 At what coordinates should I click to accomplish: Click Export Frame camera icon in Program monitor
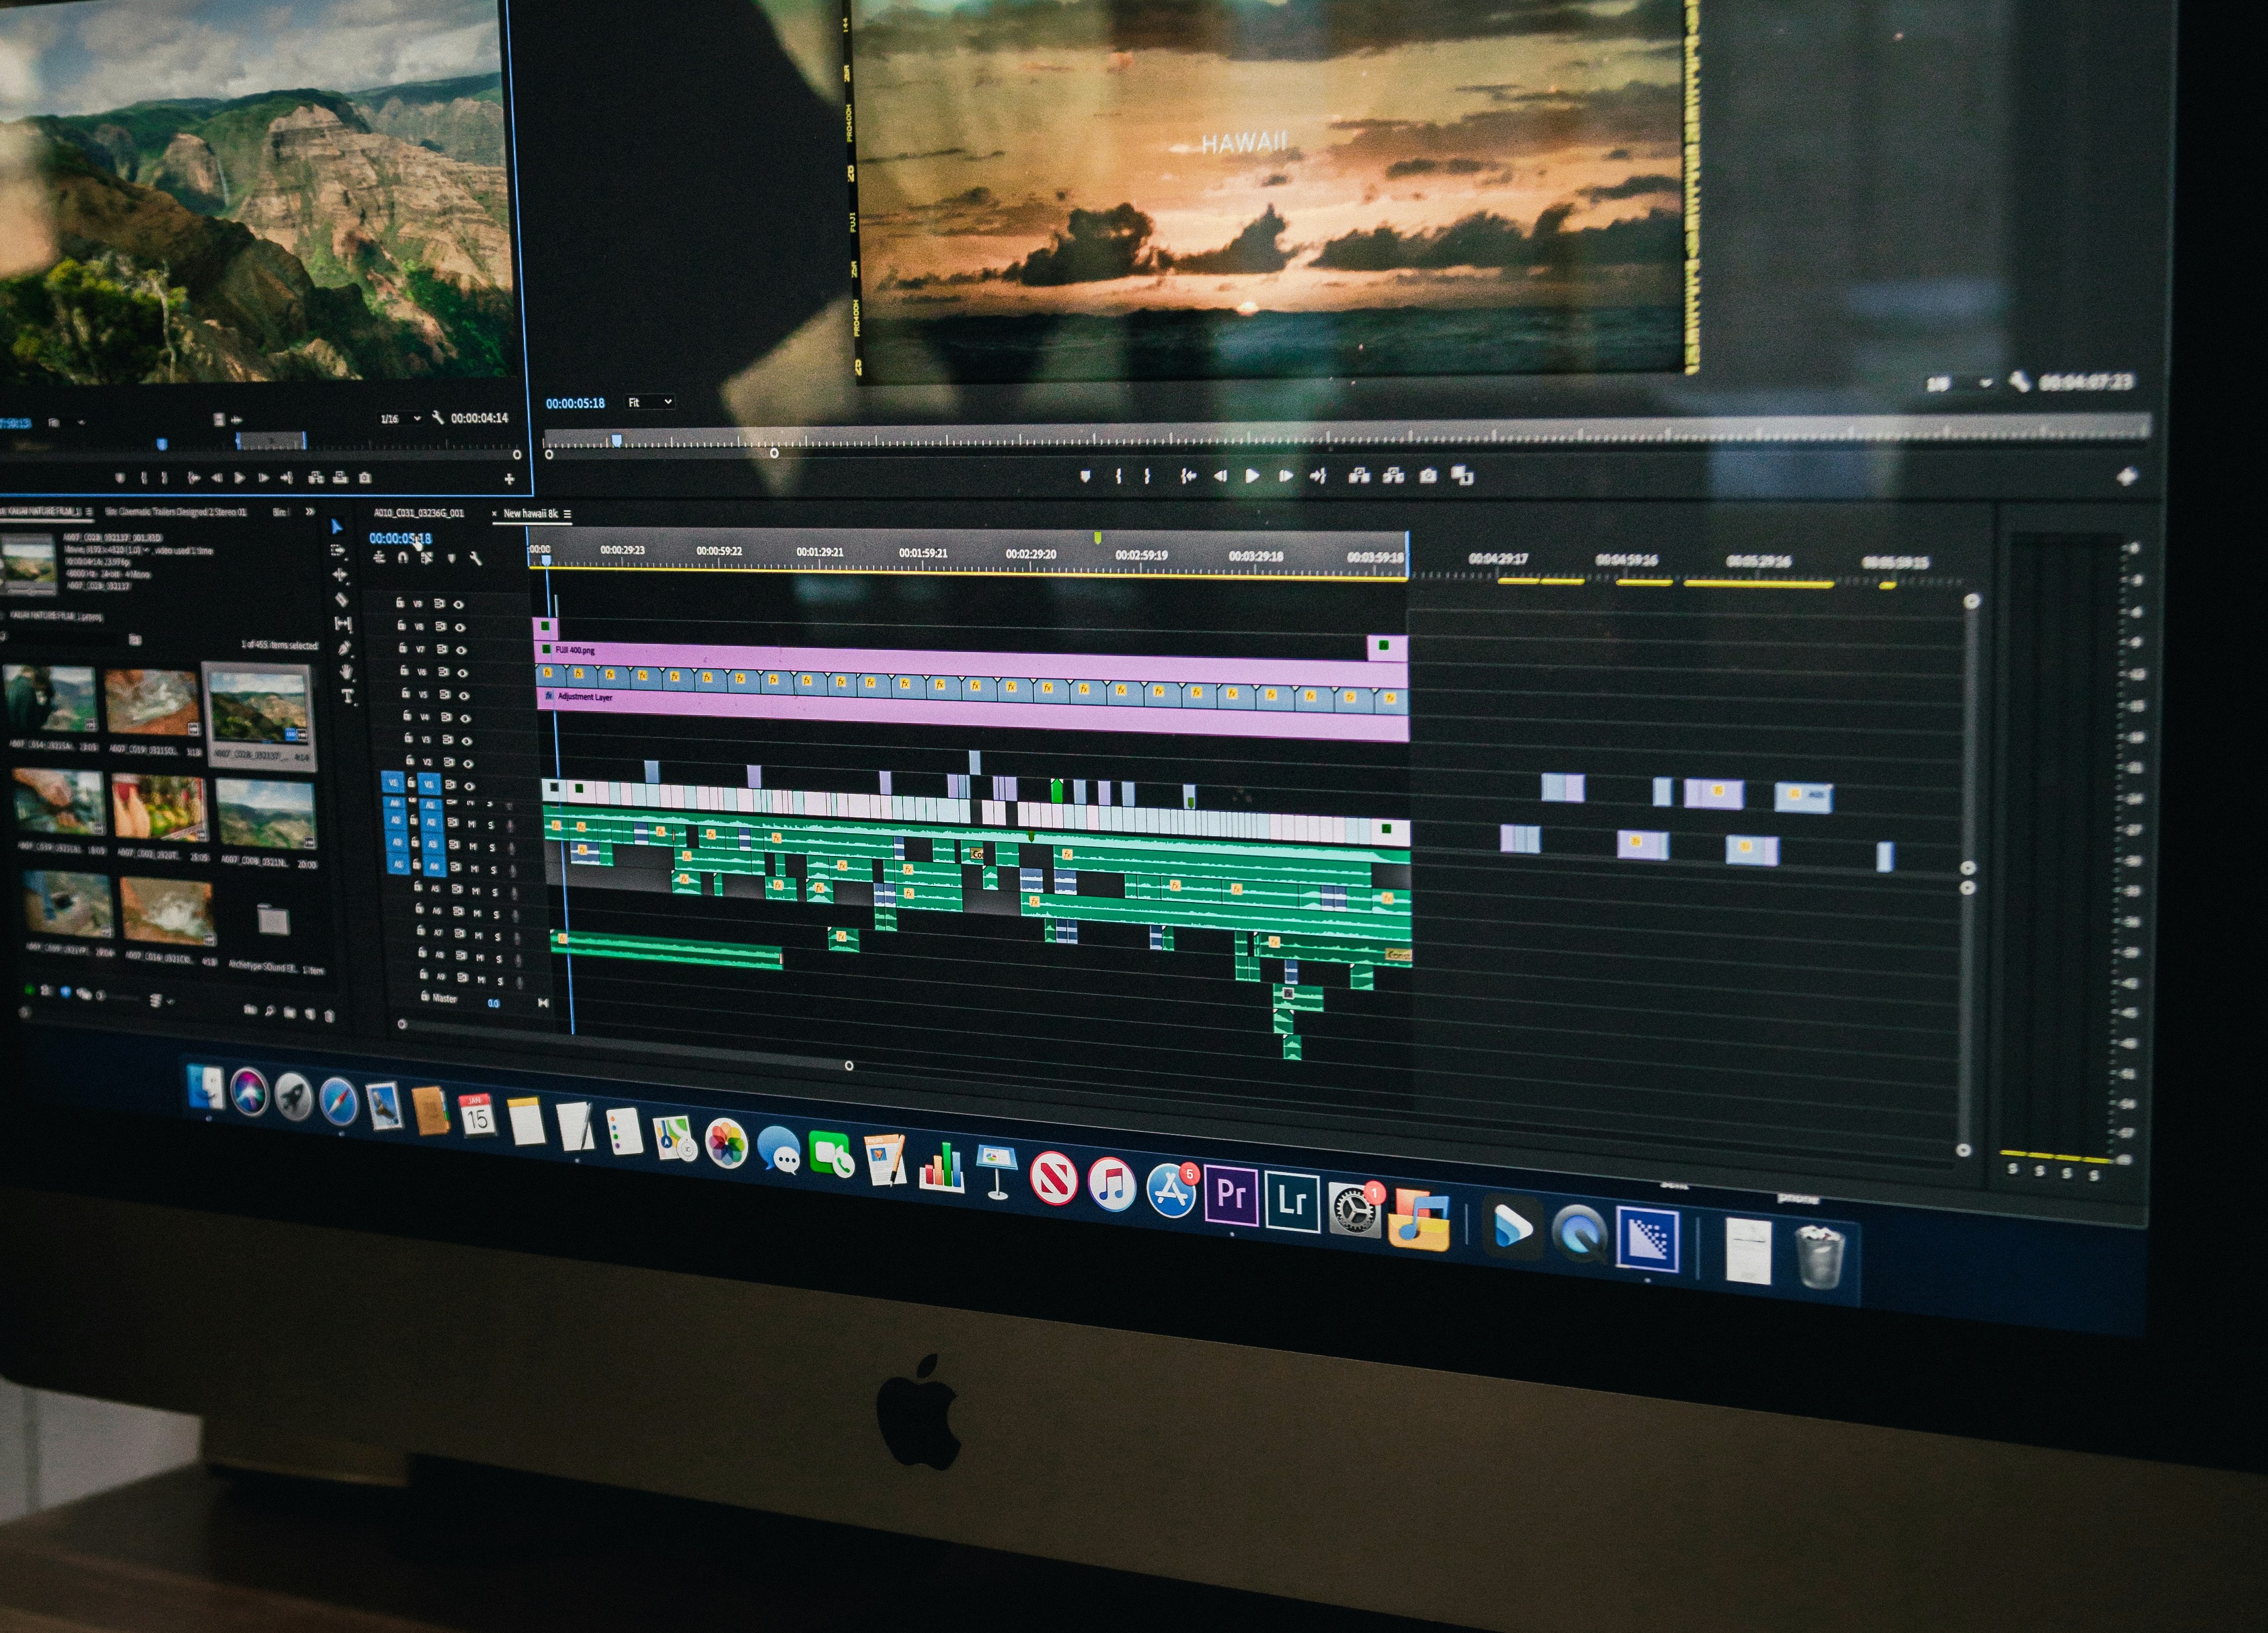pos(1428,476)
